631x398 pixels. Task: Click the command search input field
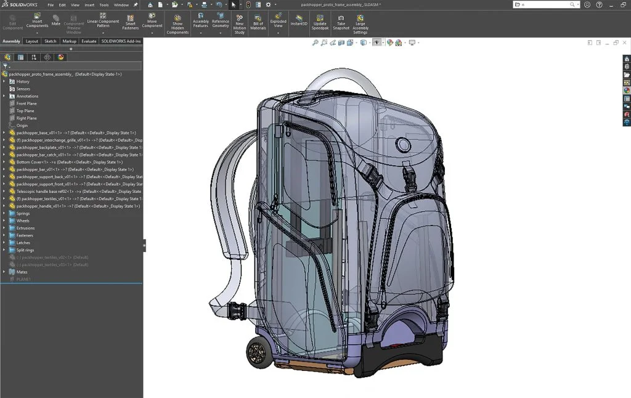tap(542, 4)
